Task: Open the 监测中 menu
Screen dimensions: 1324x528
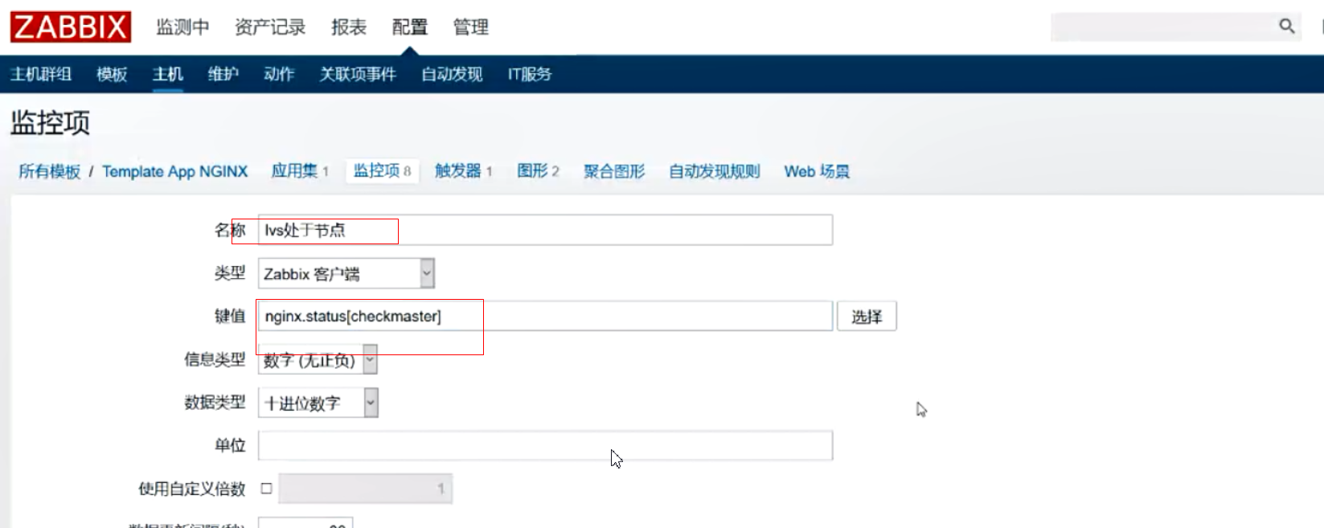Action: pos(182,27)
